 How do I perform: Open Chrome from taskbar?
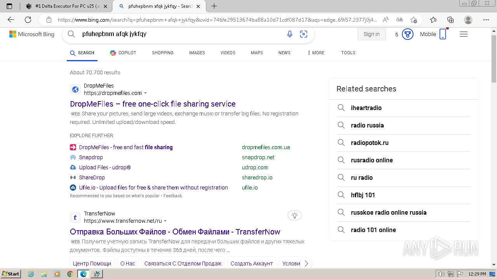70,274
